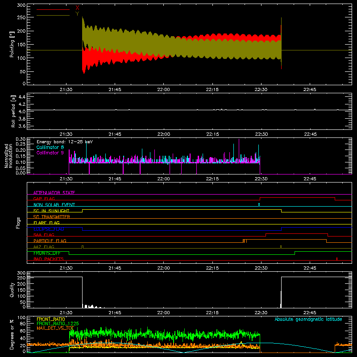The height and width of the screenshot is (357, 357).
Task: Click 22:15 tick under Normalized modulation plot
Action: click(x=212, y=179)
